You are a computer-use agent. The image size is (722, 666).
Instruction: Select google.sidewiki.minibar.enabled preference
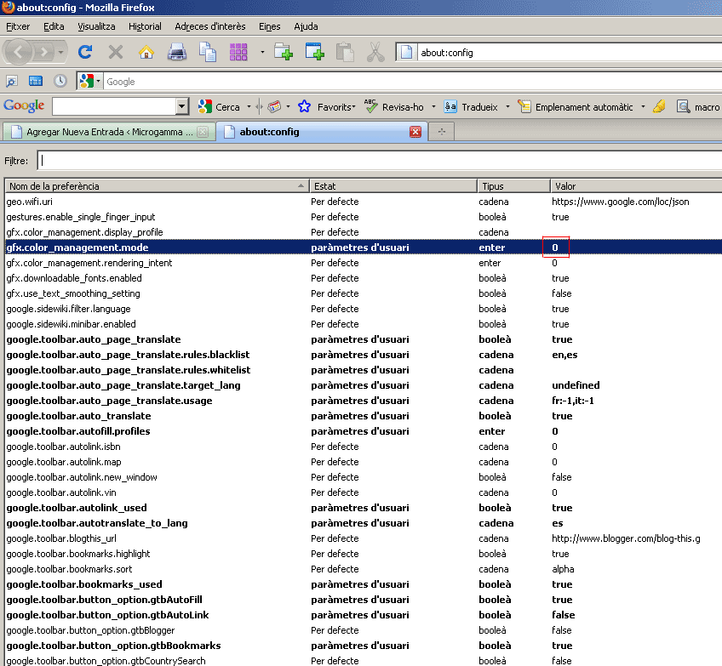click(x=364, y=324)
